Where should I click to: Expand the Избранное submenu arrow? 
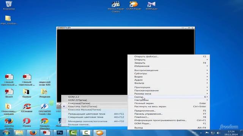point(207,66)
